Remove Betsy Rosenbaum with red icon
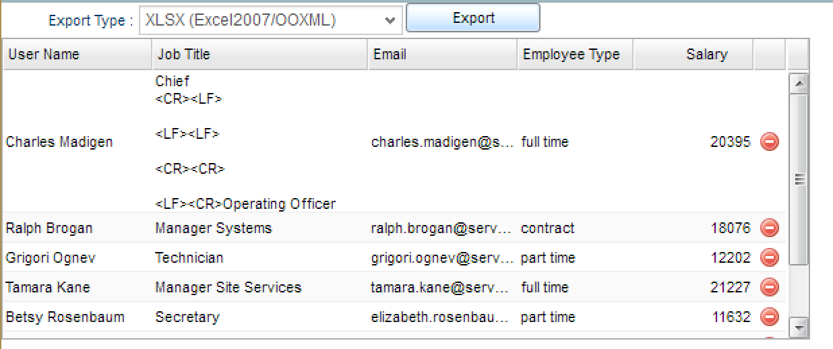The height and width of the screenshot is (349, 833). [770, 317]
